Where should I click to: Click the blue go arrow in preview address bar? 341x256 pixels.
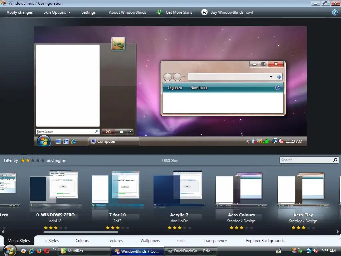279,77
